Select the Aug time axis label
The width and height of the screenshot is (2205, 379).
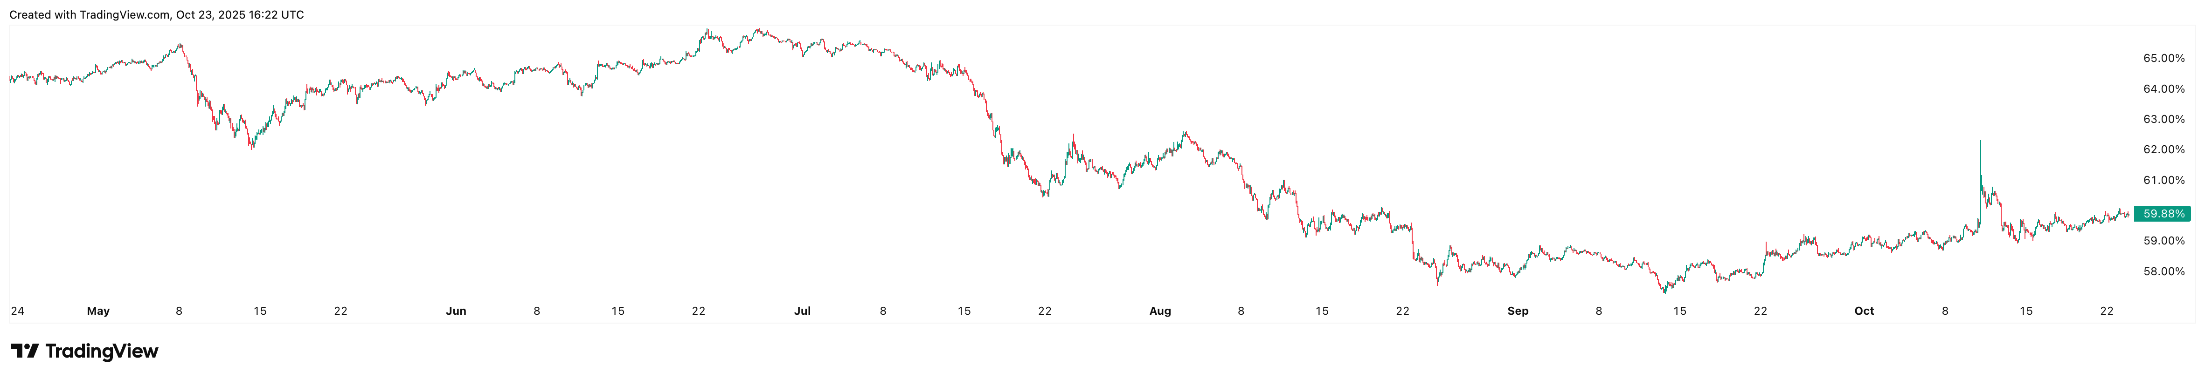click(x=1160, y=311)
